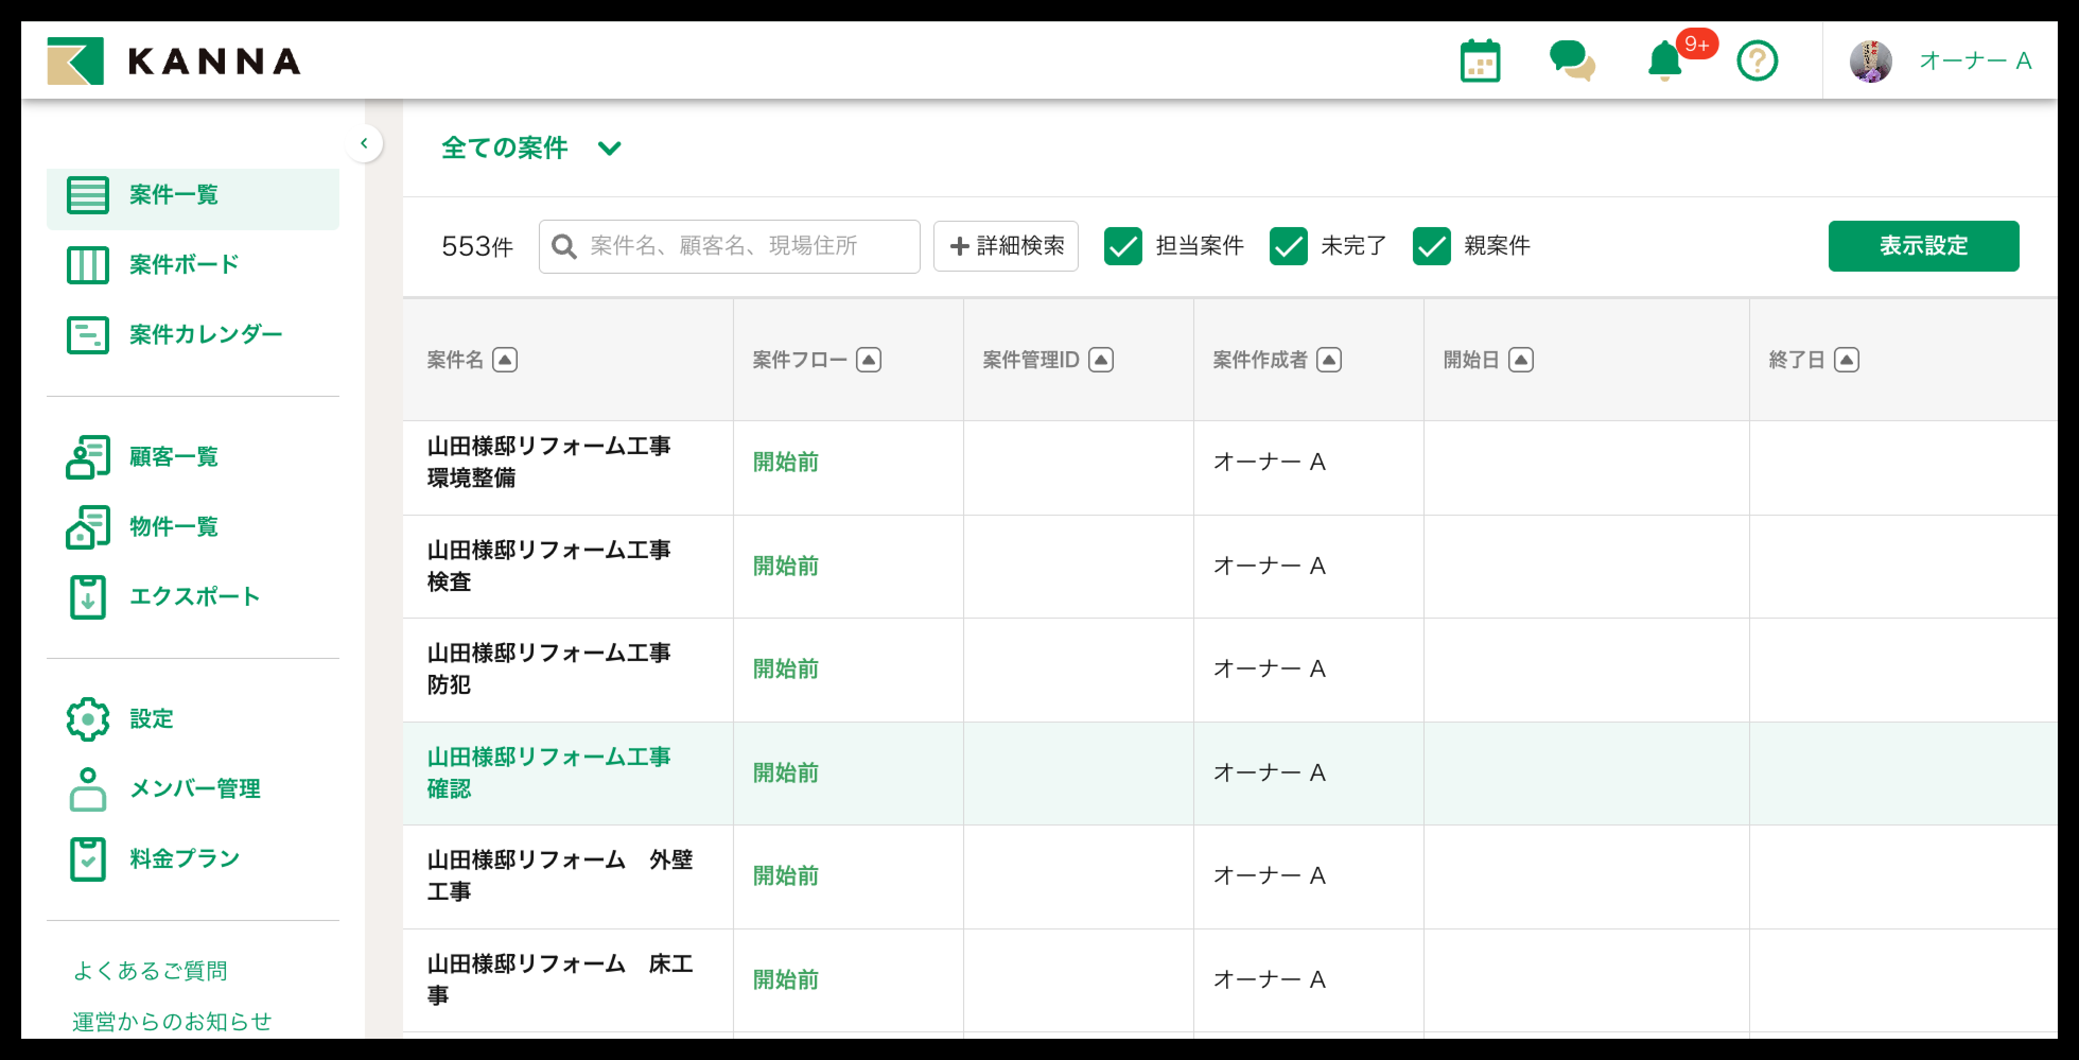Open 案件ボード from sidebar
The image size is (2079, 1060).
(x=184, y=265)
